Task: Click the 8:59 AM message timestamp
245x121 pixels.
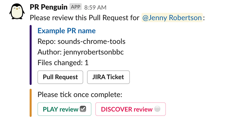Action: pos(95,7)
